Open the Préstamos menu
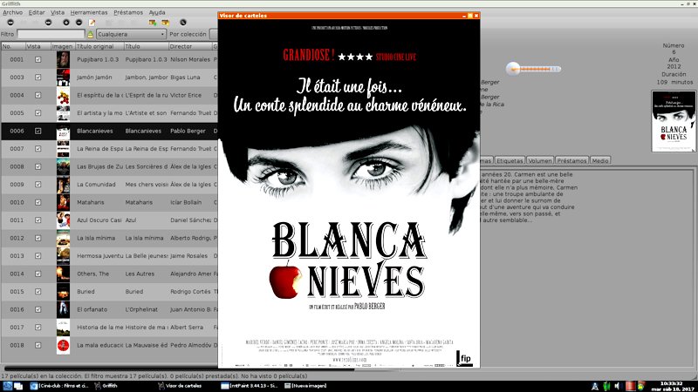Image resolution: width=698 pixels, height=392 pixels. tap(128, 12)
